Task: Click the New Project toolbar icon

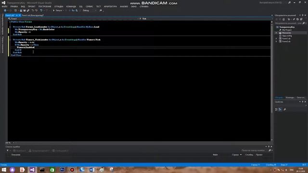Action: [15, 11]
